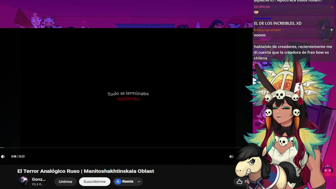Click username ZOE_ZETO_623 in chat
The width and height of the screenshot is (336, 189).
click(262, 7)
